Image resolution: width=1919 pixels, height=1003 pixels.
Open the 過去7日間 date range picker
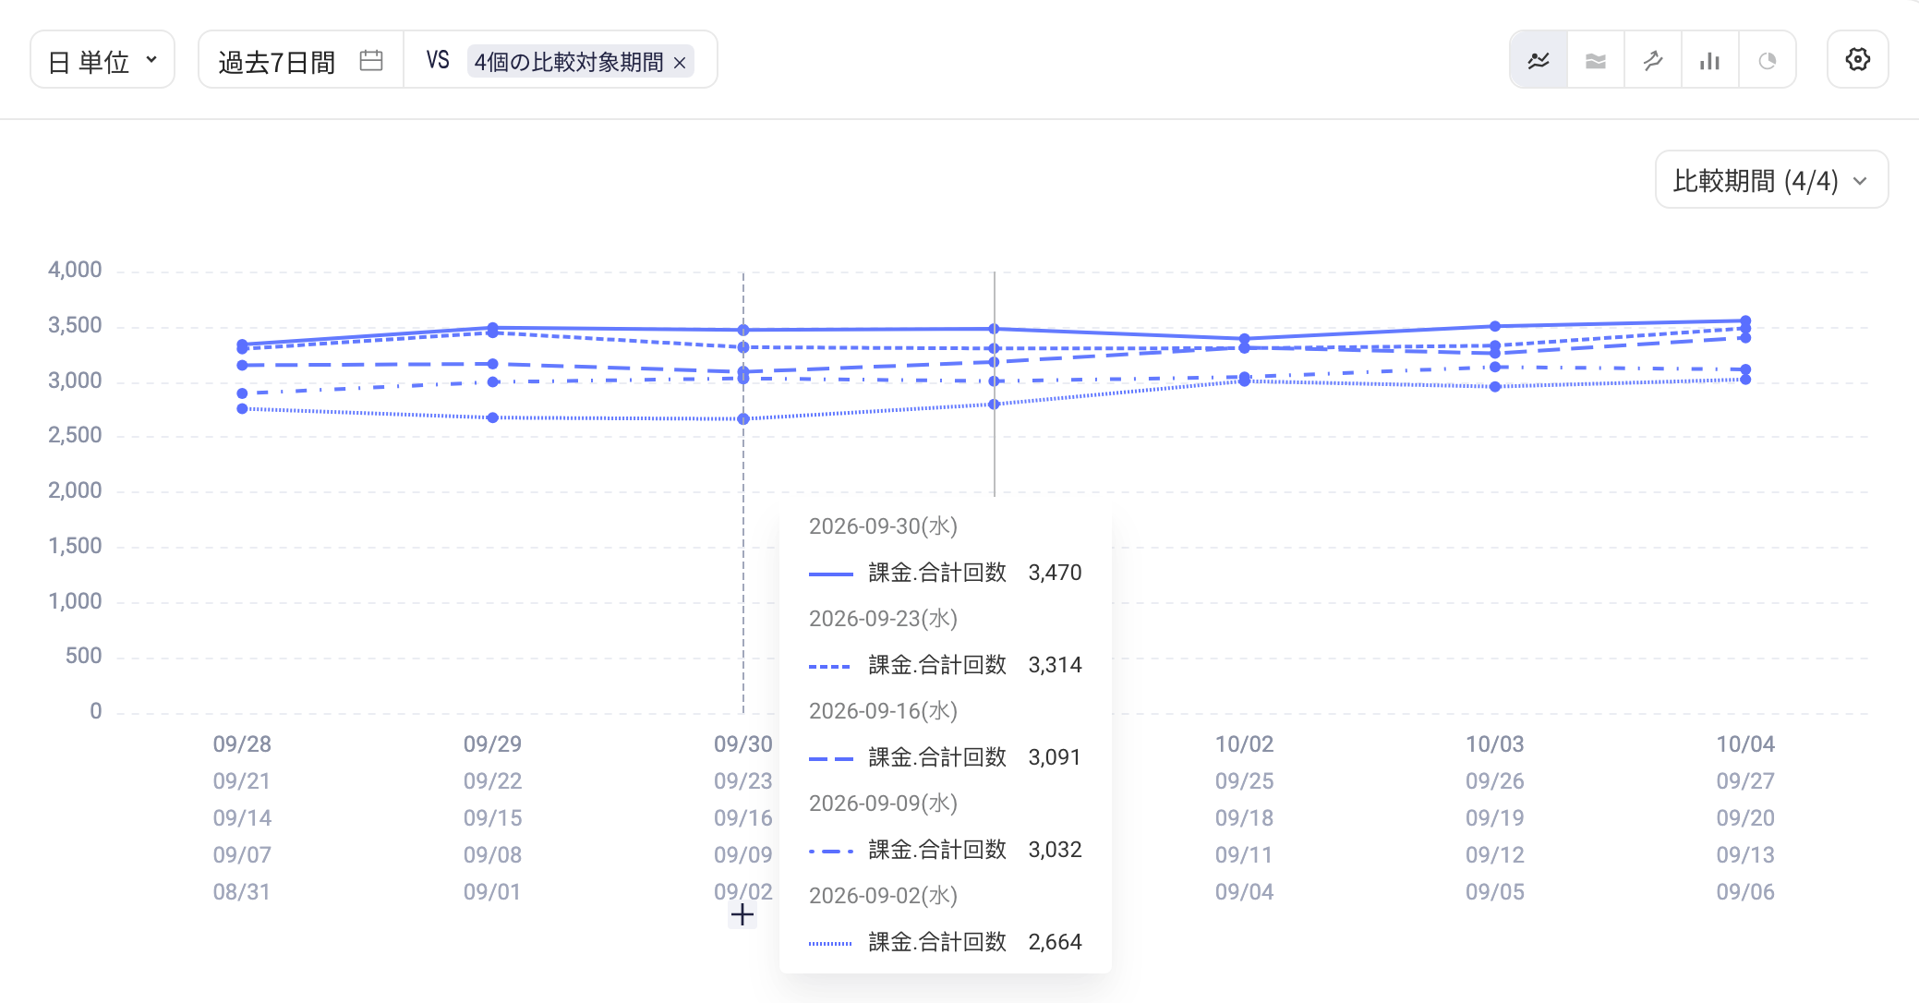click(301, 60)
